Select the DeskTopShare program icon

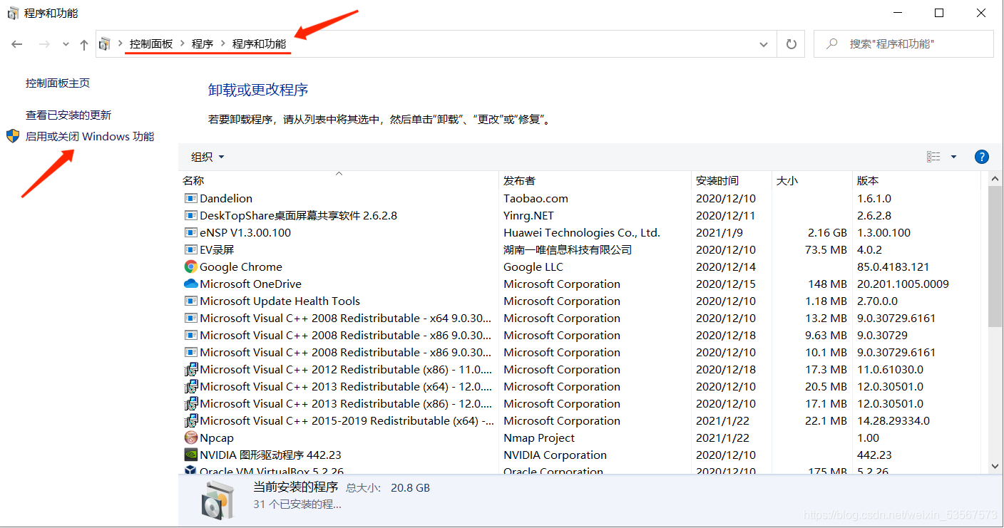[190, 215]
